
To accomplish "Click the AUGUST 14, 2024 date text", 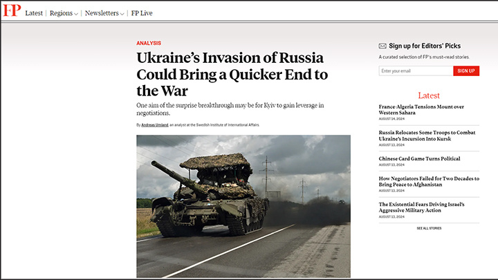I will coord(391,119).
